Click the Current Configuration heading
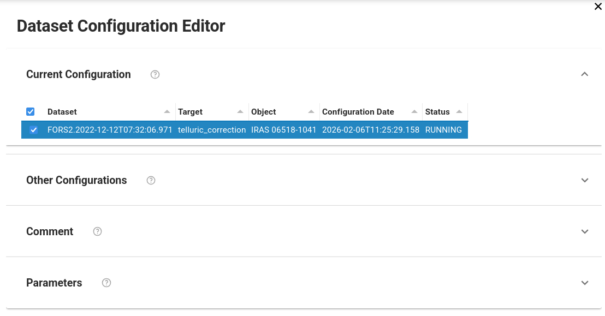Image resolution: width=605 pixels, height=316 pixels. point(78,74)
